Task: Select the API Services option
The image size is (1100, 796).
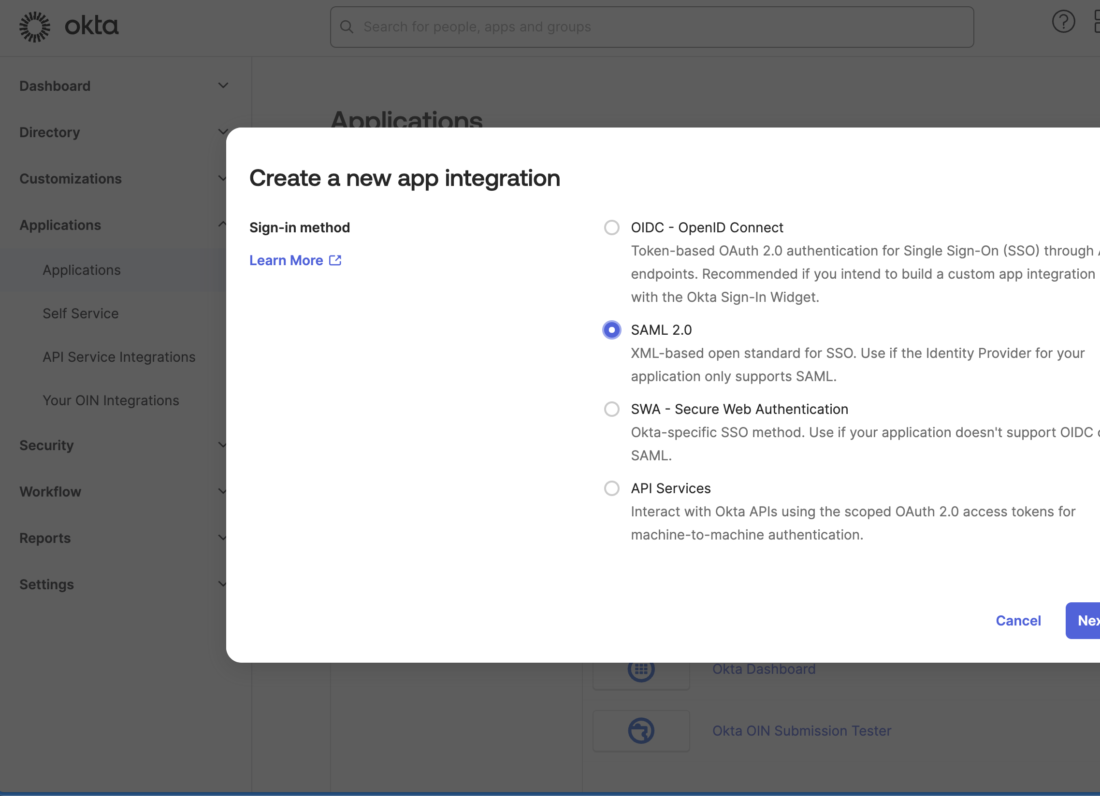Action: click(x=611, y=488)
